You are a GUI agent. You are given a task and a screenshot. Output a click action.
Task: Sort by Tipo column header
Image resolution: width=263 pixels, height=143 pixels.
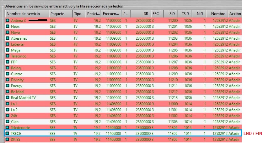tap(79, 14)
